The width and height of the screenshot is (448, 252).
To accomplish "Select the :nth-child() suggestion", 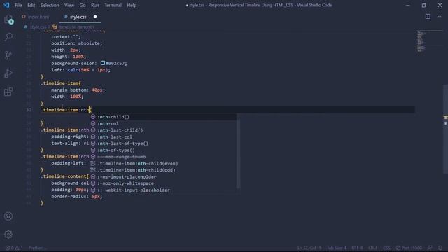I will coord(163,117).
